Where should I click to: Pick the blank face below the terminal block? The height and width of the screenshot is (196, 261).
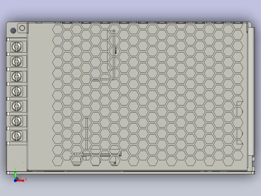(17, 158)
